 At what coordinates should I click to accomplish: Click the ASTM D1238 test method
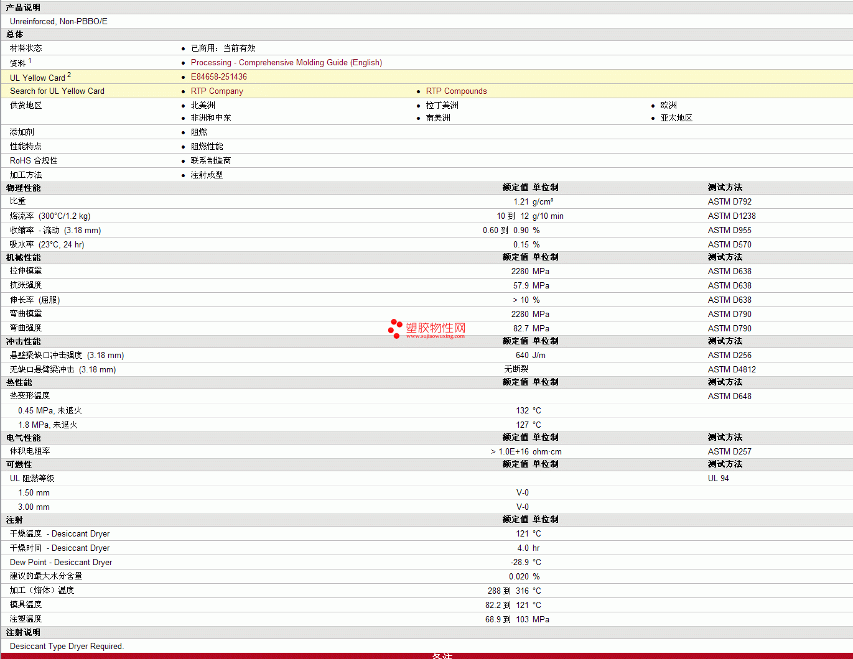click(x=732, y=216)
